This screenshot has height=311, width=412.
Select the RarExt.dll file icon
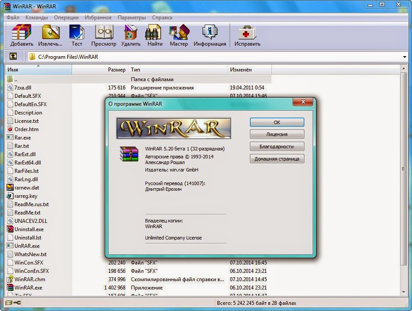10,154
